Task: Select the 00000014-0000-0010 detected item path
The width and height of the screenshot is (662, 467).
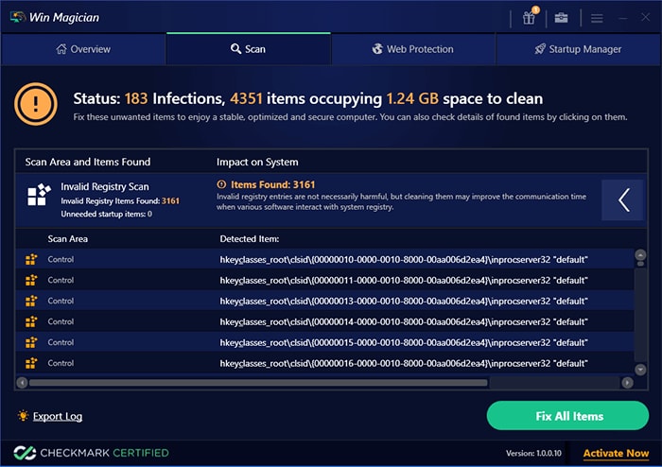Action: 404,321
